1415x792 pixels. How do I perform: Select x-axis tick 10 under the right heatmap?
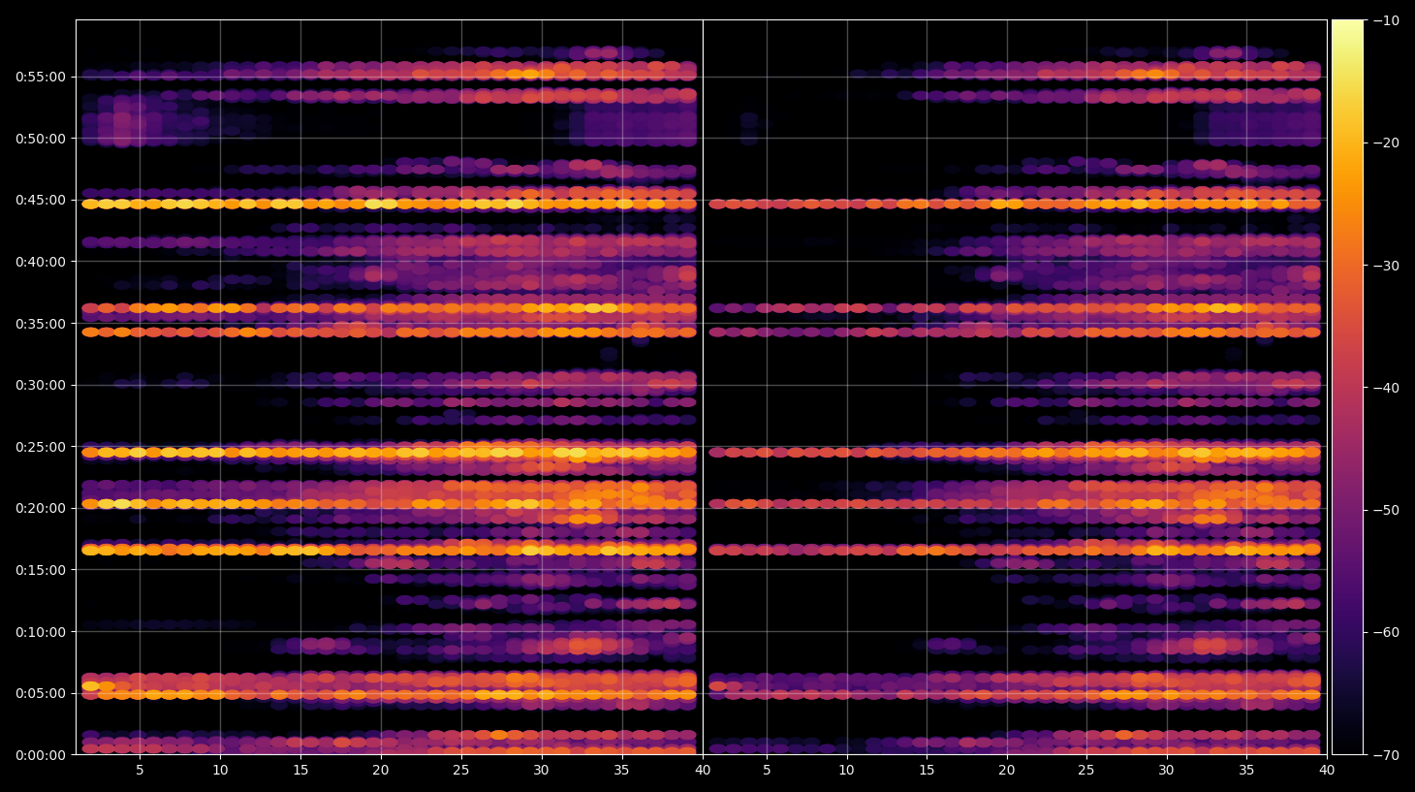(847, 771)
